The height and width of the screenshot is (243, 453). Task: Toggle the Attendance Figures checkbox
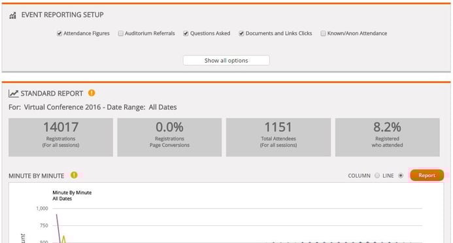59,33
